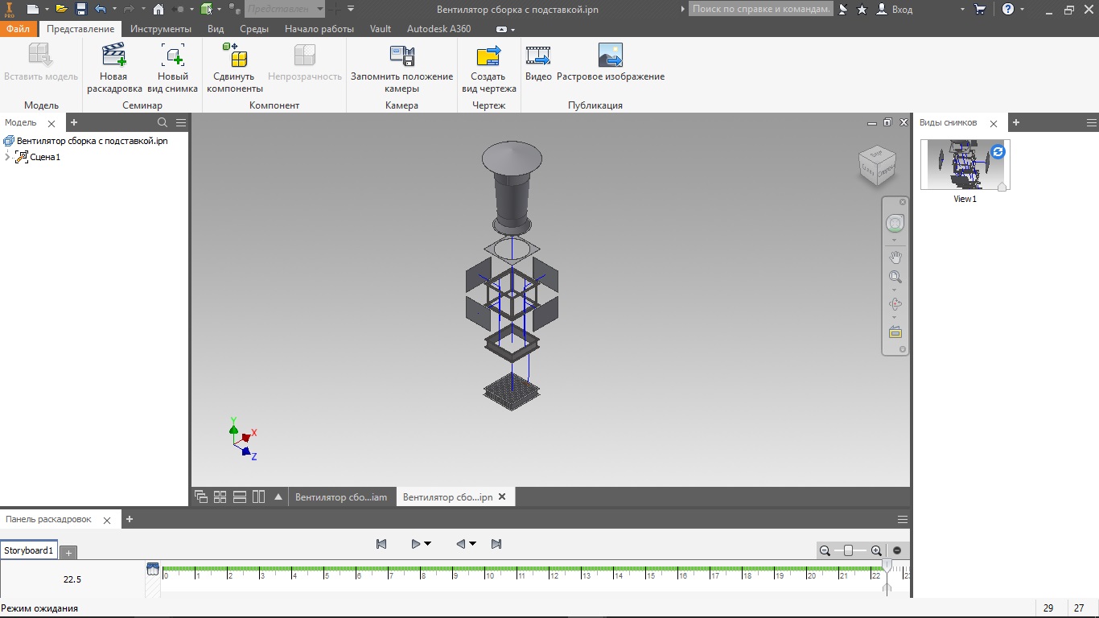Click Create Drawing View (Создать вид чертежа)
The width and height of the screenshot is (1099, 618).
[488, 68]
